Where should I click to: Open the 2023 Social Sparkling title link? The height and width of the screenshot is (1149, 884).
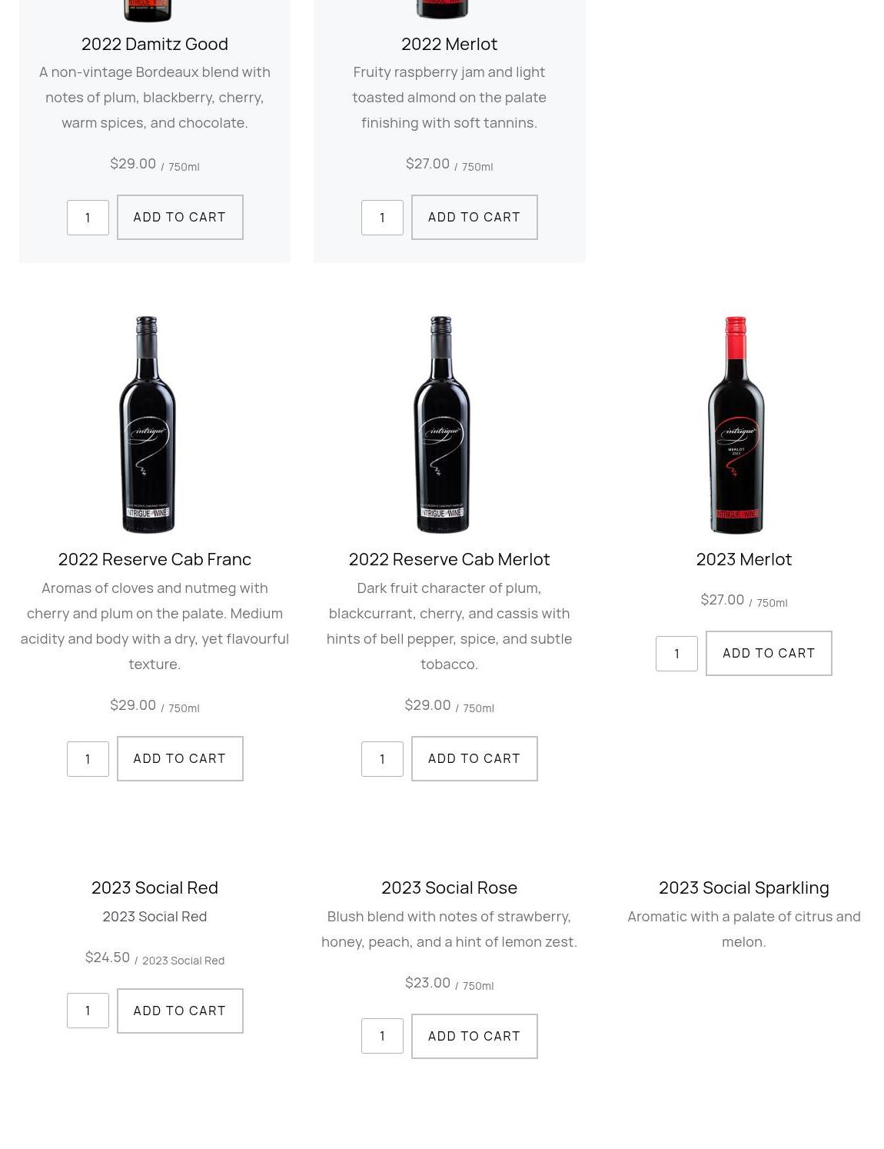[x=743, y=888]
